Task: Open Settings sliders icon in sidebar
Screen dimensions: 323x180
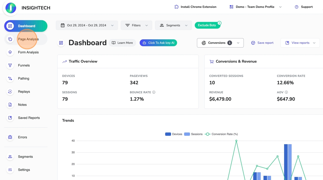Action: point(10,170)
